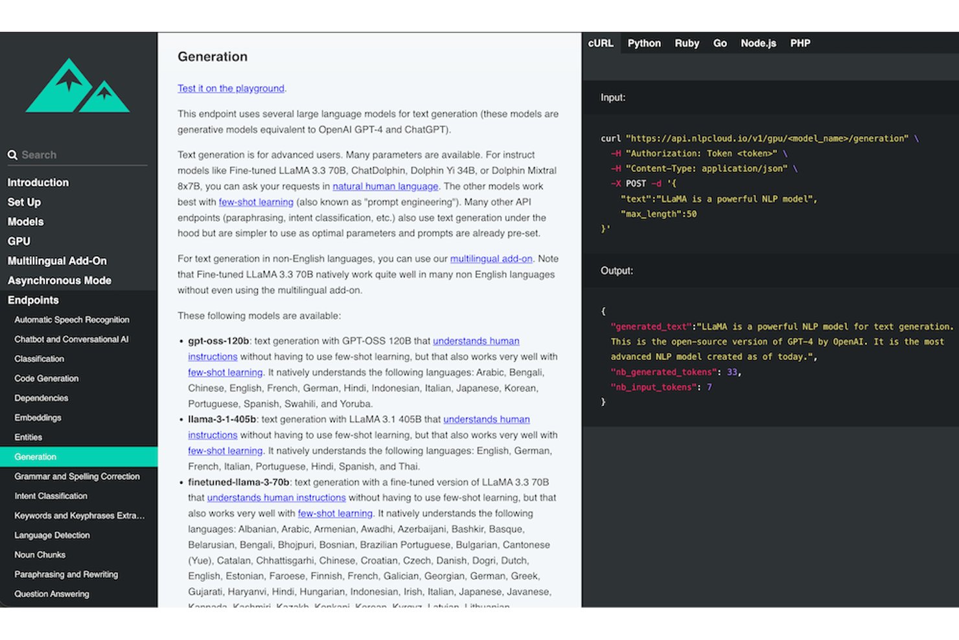
Task: Open understands human link in gpt-oss-120b item
Action: coord(476,340)
